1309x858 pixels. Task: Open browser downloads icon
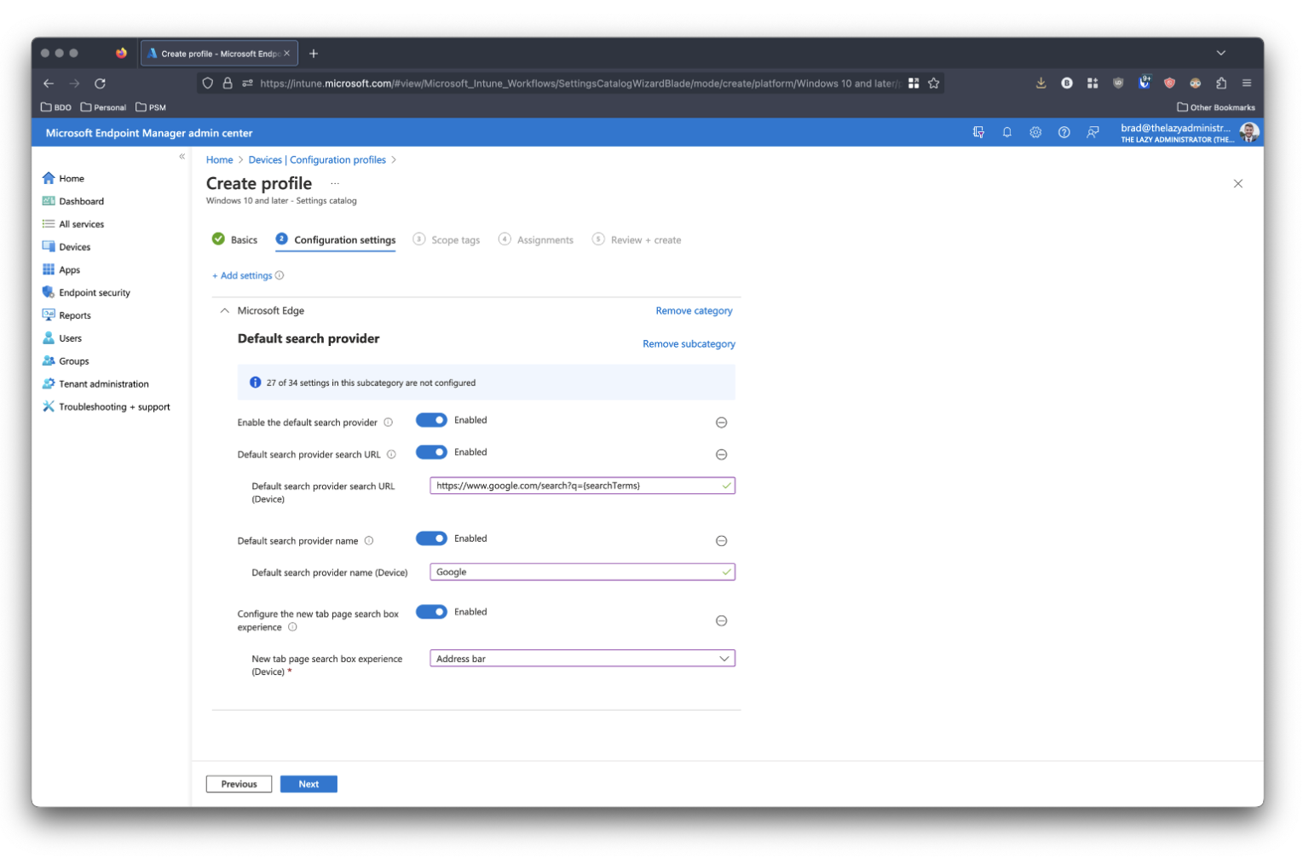(x=1041, y=83)
